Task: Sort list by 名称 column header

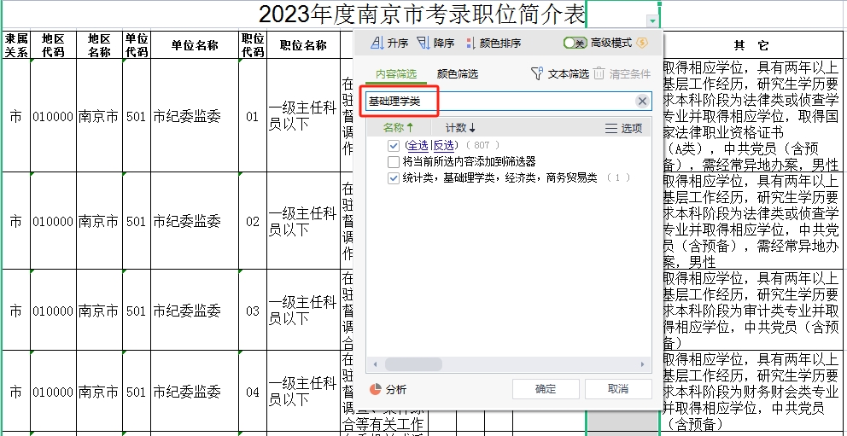Action: click(398, 128)
